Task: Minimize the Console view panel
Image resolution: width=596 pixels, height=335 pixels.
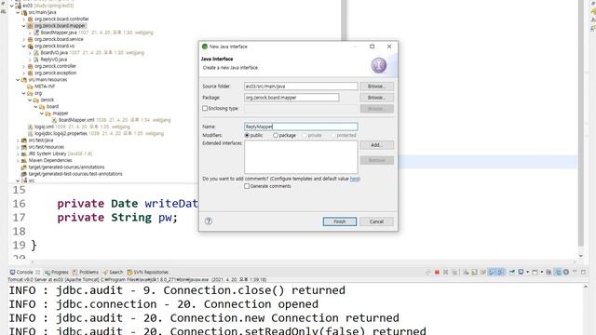Action: (x=575, y=272)
